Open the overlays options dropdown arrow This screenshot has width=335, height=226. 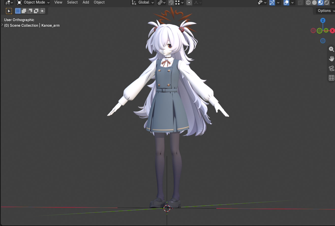(x=293, y=3)
